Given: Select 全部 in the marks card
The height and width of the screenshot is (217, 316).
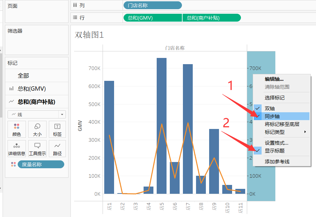Looking at the screenshot, I should (37, 76).
